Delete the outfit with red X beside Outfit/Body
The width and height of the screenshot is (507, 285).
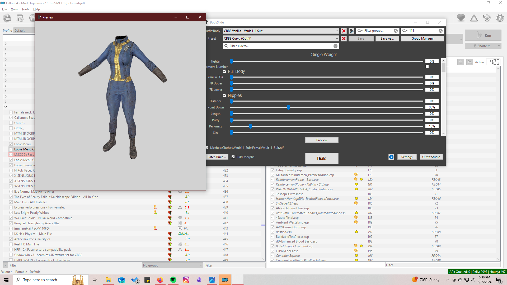click(x=344, y=31)
